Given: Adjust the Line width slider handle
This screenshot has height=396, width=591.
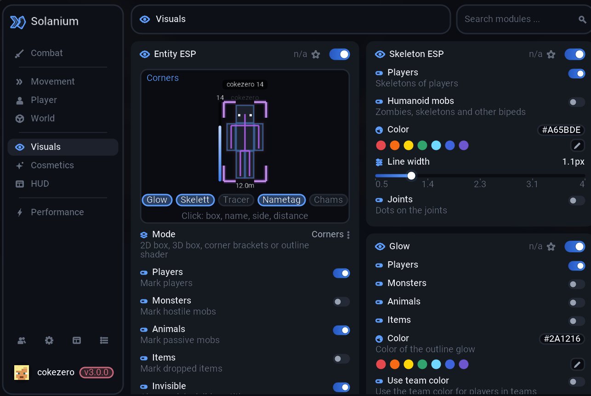Looking at the screenshot, I should pyautogui.click(x=411, y=176).
